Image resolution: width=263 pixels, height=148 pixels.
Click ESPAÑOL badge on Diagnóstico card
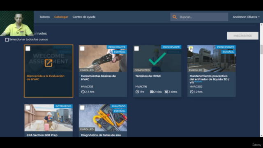click(120, 111)
